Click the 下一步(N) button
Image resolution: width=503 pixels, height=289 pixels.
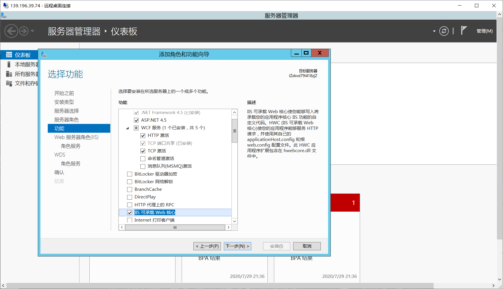237,246
